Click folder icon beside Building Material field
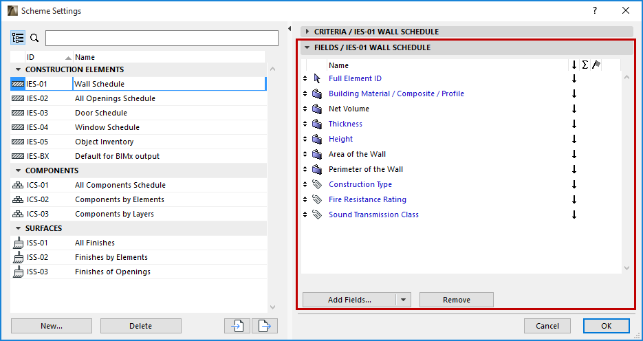This screenshot has height=341, width=643. 317,94
